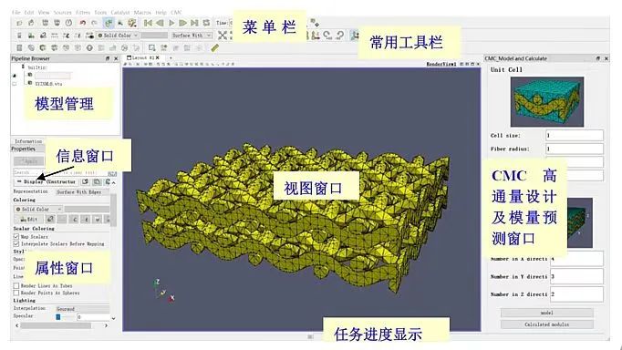Click the undo arrow icon in toolbar
The width and height of the screenshot is (622, 350).
tap(82, 23)
